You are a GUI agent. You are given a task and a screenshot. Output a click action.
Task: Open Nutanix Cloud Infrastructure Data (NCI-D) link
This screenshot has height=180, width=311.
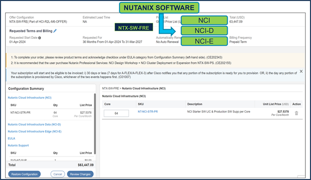click(34, 125)
